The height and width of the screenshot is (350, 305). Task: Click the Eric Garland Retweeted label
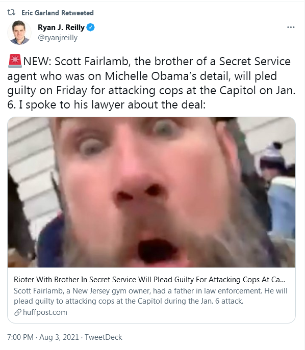click(x=58, y=13)
